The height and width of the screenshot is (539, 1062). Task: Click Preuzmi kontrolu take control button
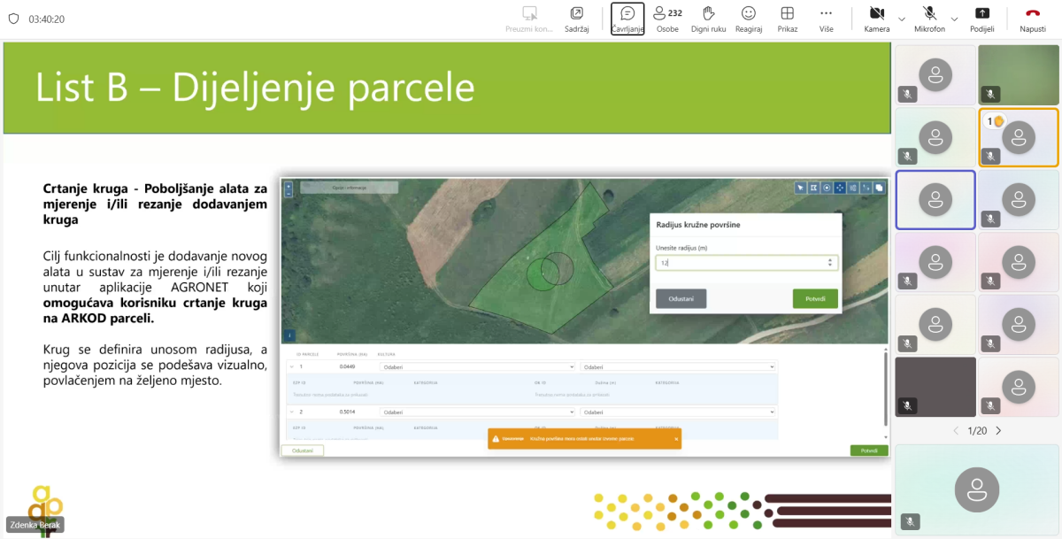pyautogui.click(x=529, y=19)
